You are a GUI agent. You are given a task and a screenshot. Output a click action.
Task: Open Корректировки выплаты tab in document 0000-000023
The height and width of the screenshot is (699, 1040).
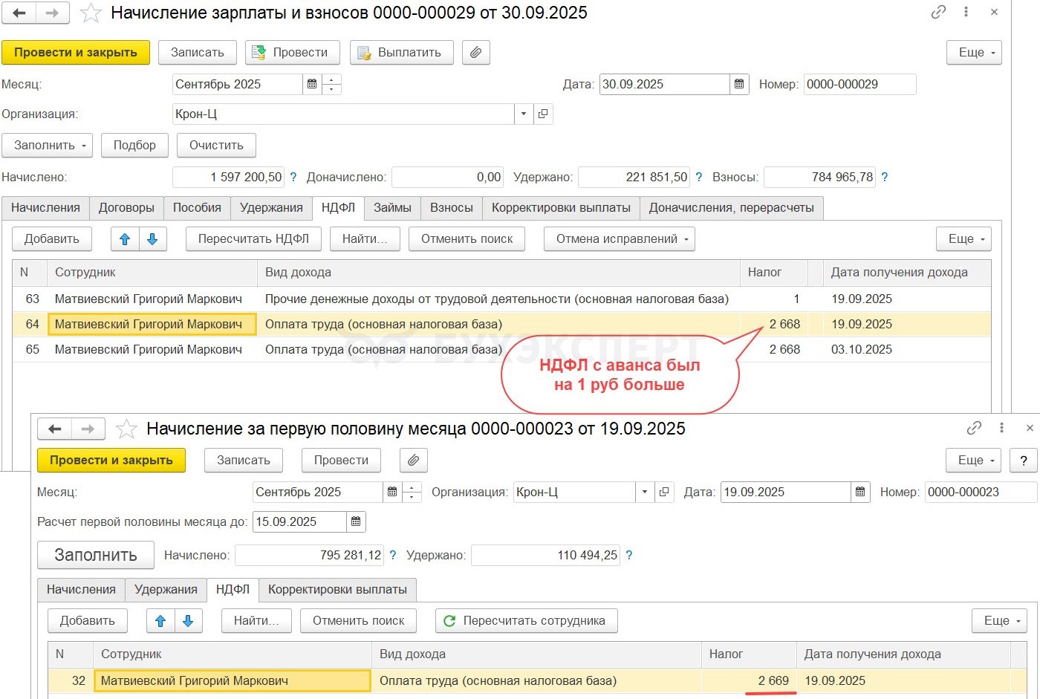click(x=337, y=590)
